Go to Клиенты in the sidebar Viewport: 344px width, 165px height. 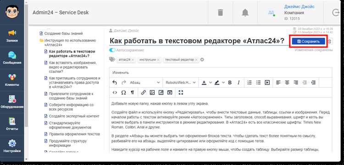pos(12,80)
